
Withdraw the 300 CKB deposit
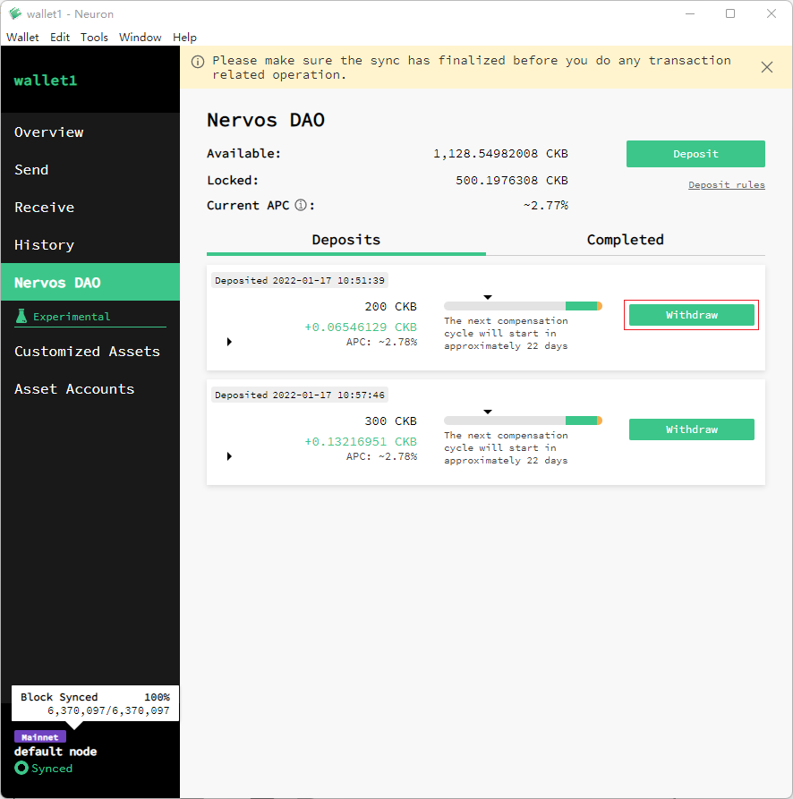691,429
